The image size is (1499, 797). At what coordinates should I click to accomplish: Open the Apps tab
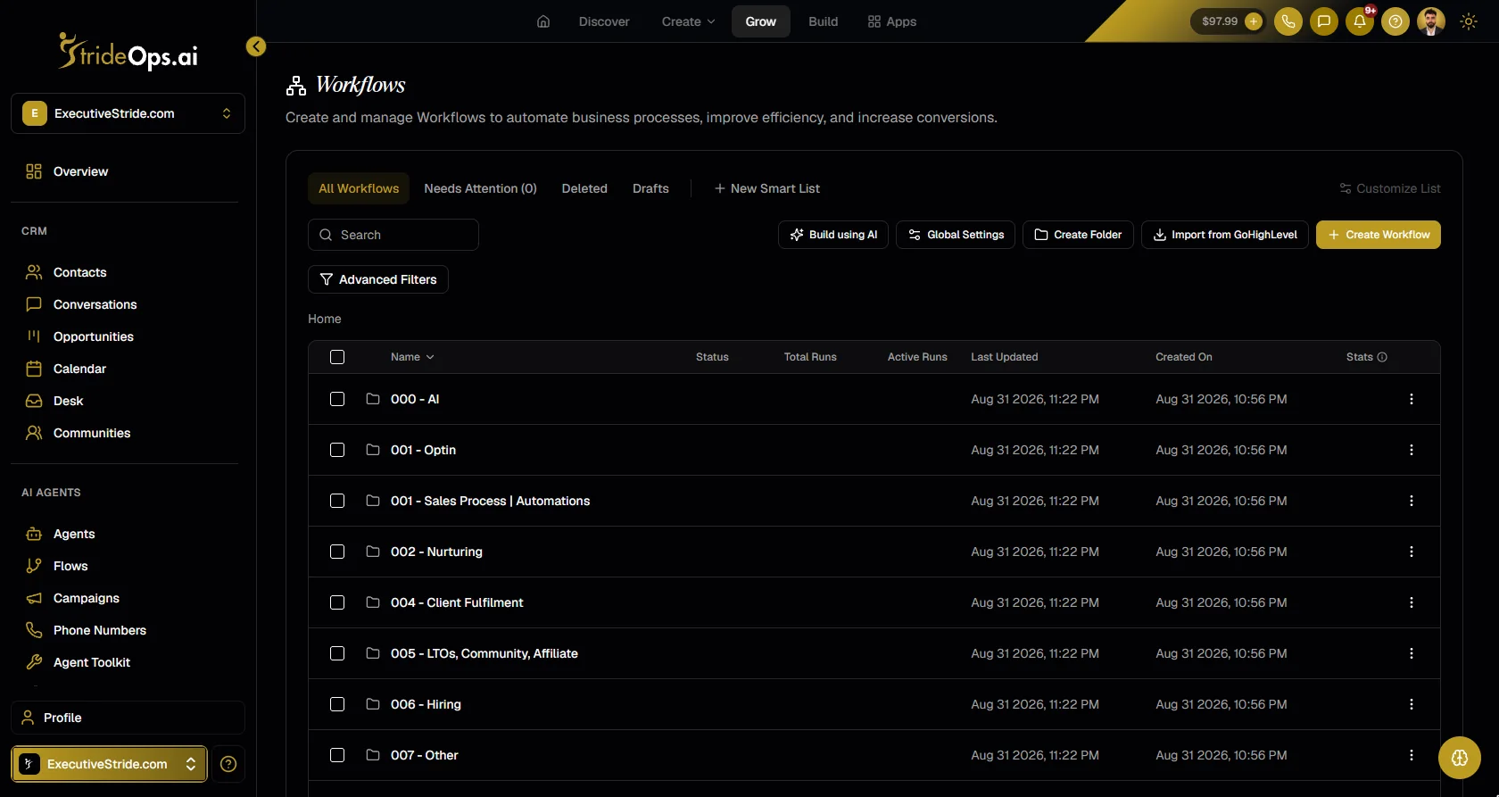point(892,21)
